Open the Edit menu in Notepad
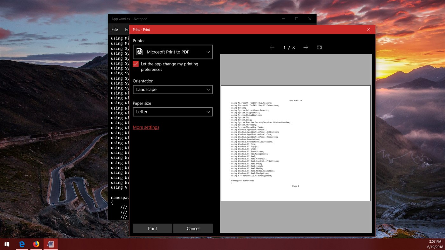Image resolution: width=445 pixels, height=250 pixels. pos(127,29)
